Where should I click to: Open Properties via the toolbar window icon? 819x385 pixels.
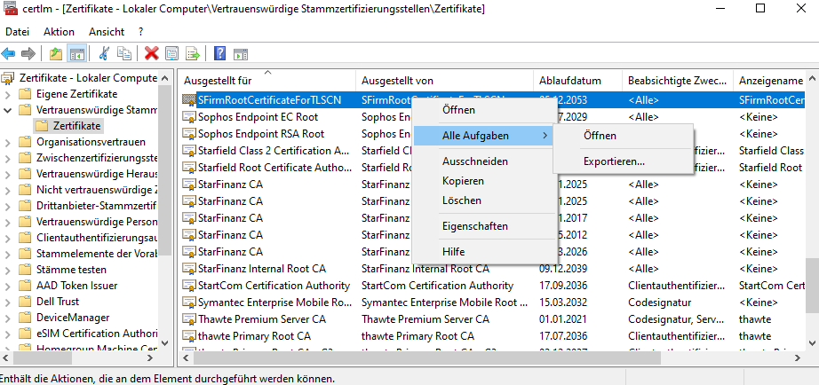[171, 53]
